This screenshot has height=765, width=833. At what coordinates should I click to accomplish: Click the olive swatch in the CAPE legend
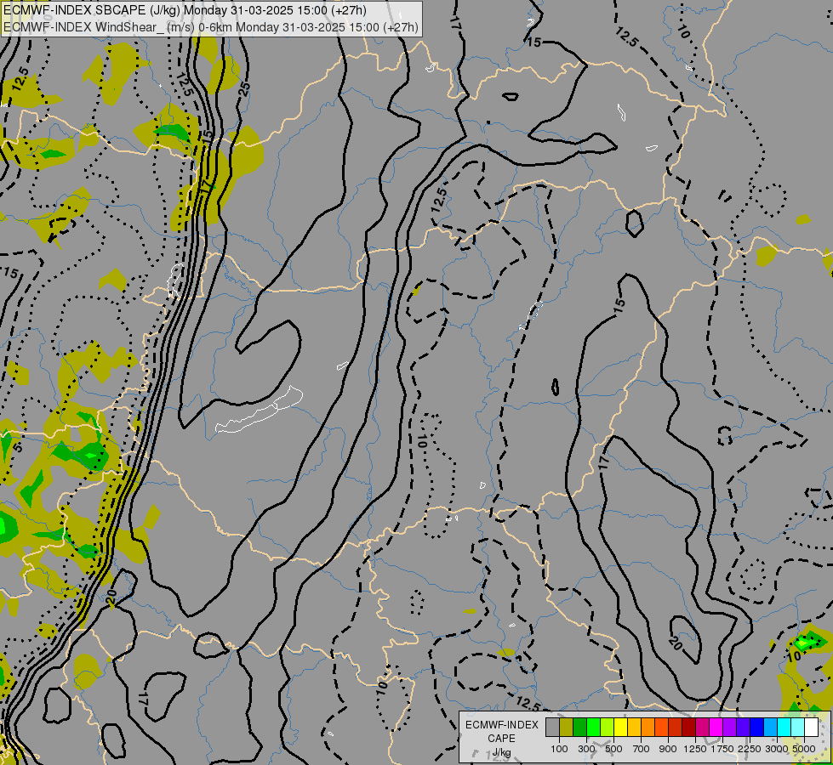point(567,728)
